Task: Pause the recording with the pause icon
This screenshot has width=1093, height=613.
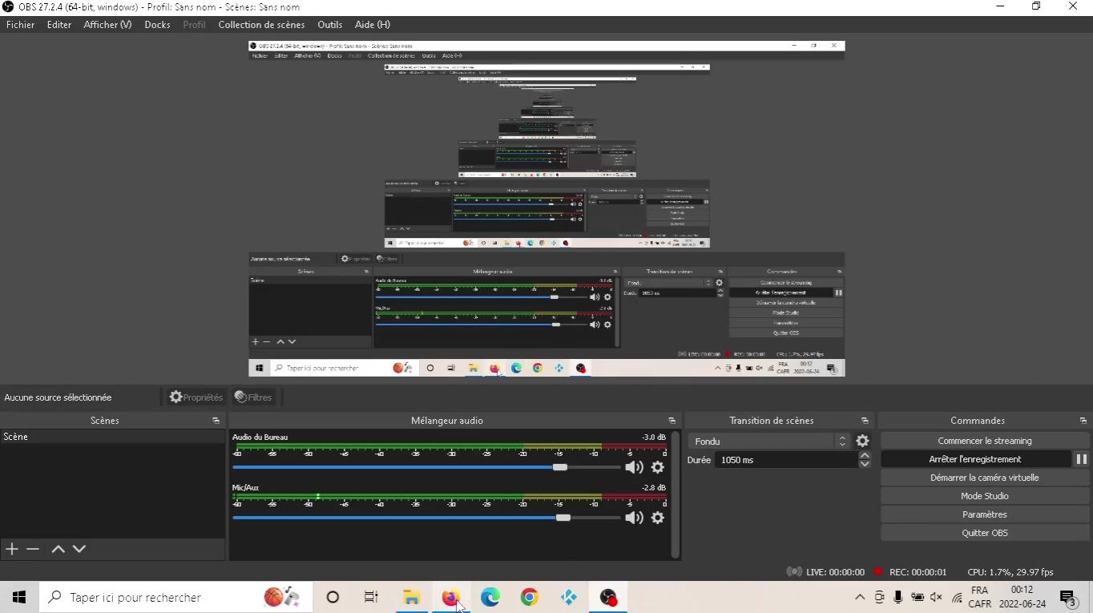Action: pos(1081,459)
